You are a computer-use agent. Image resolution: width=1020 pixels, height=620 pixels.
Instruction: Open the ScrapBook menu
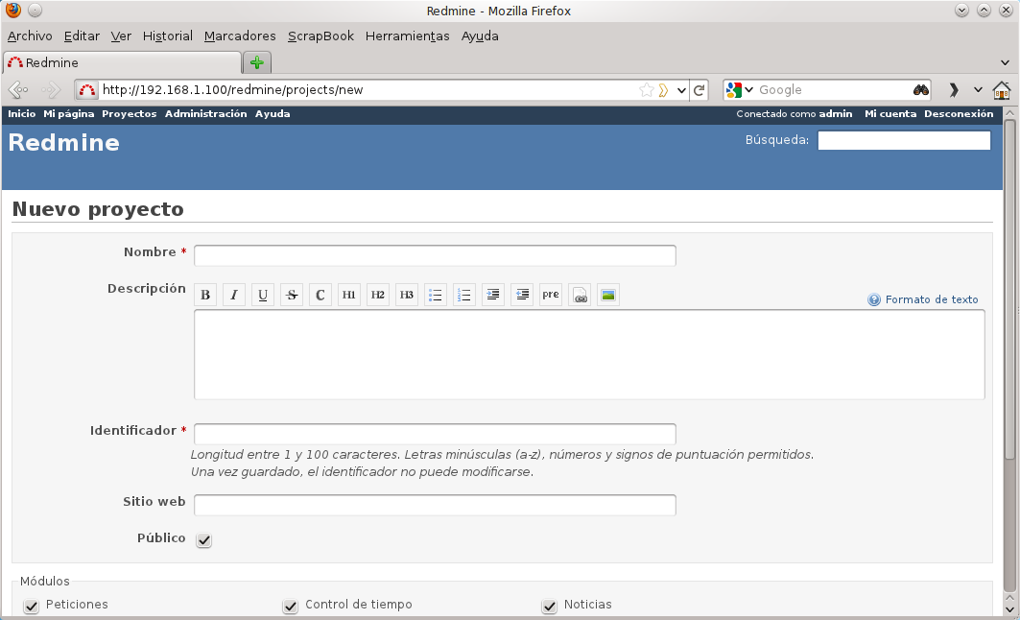tap(320, 36)
